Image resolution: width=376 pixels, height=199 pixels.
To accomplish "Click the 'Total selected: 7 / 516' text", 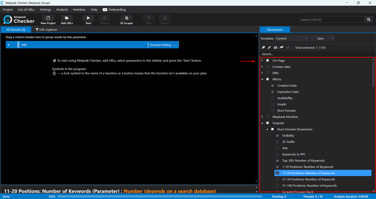I will (310, 48).
